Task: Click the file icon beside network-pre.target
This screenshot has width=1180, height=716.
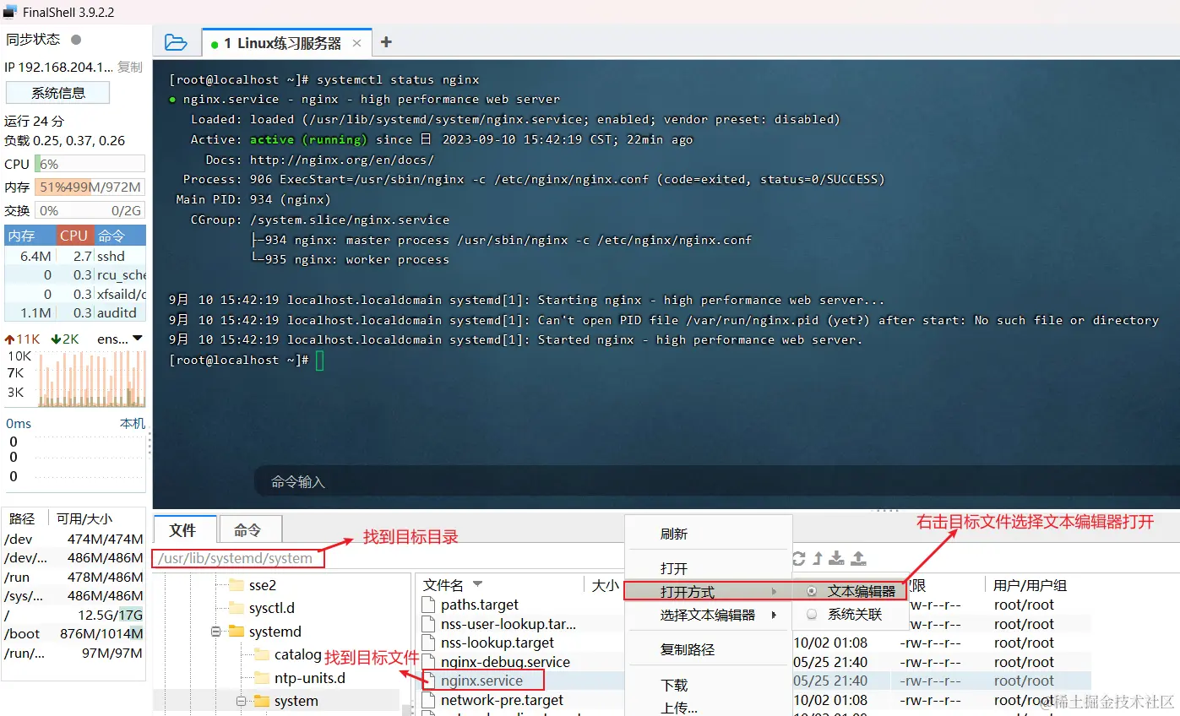Action: tap(428, 700)
